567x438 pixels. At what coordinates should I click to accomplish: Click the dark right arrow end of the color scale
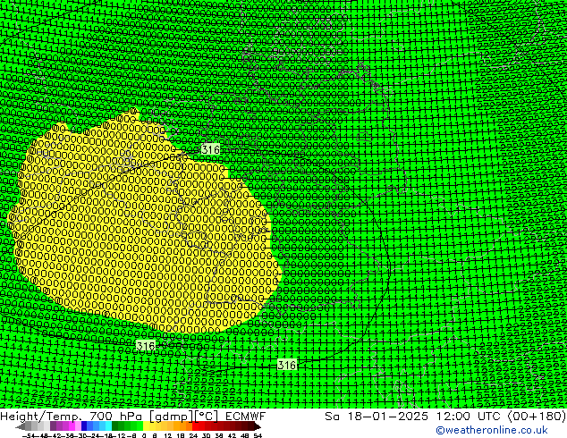coord(258,426)
